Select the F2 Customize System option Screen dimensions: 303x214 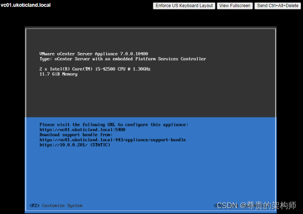click(56, 206)
